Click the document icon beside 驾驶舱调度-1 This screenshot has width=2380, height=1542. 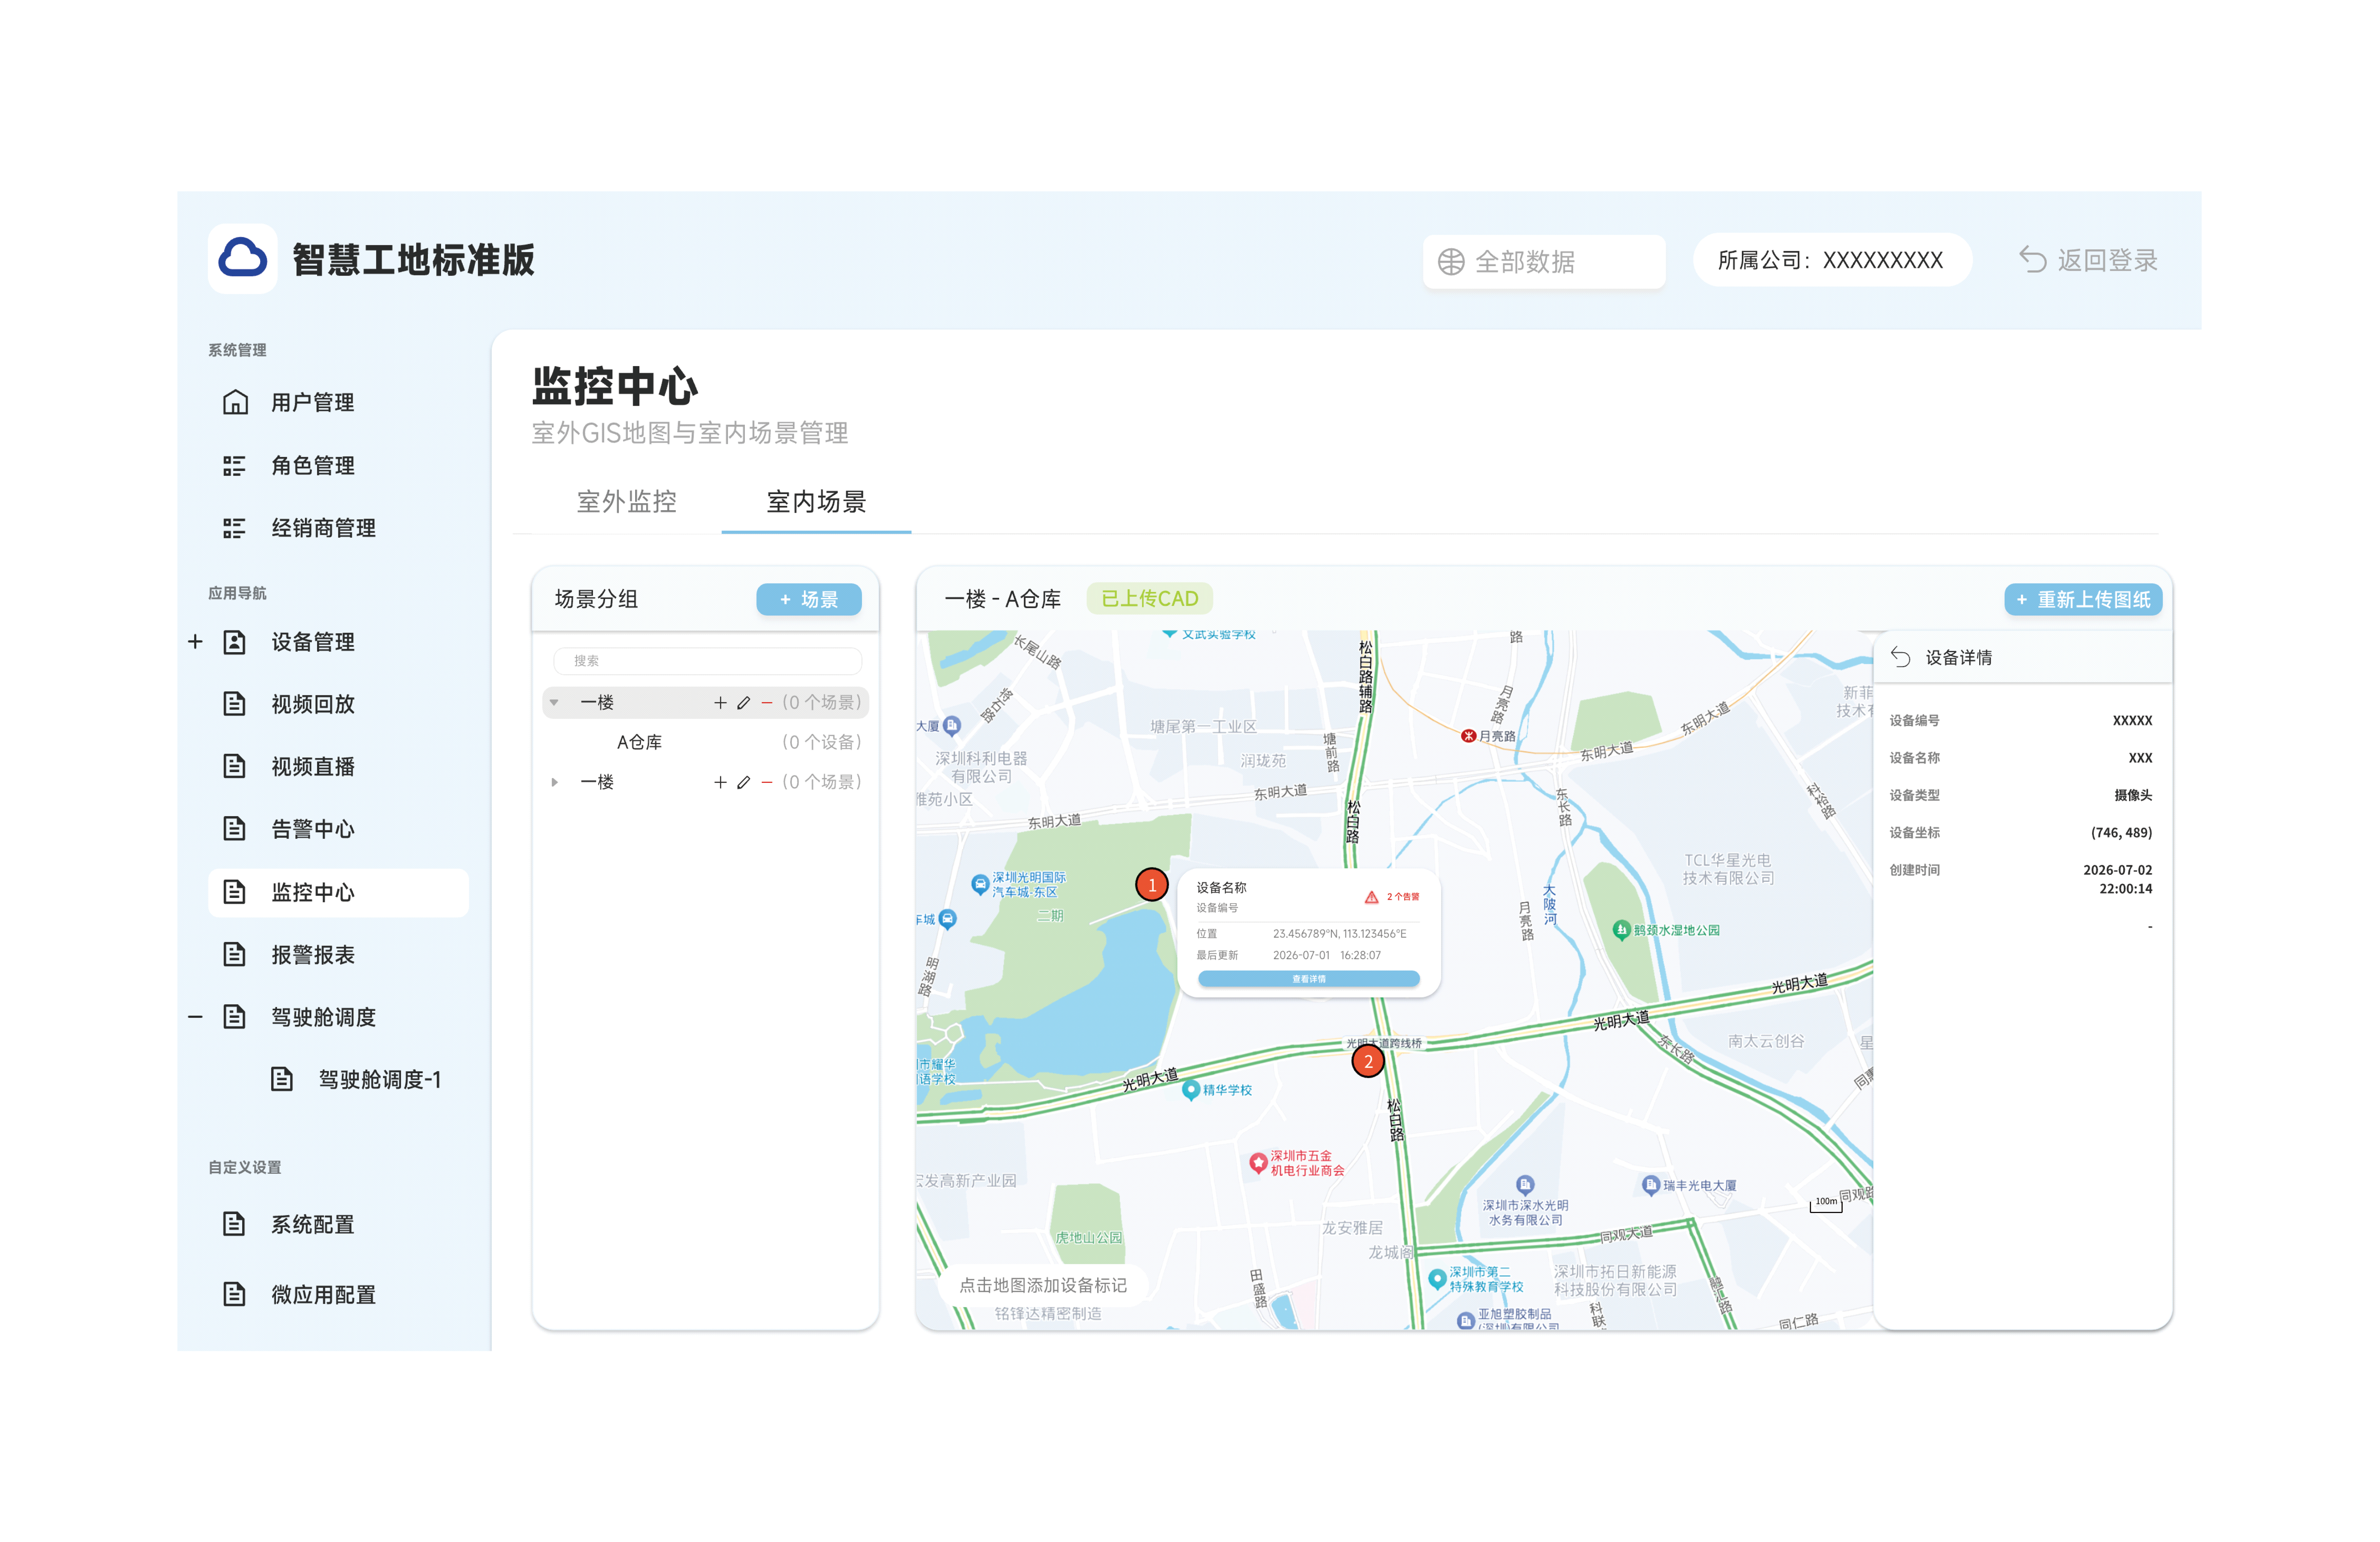click(x=282, y=1079)
